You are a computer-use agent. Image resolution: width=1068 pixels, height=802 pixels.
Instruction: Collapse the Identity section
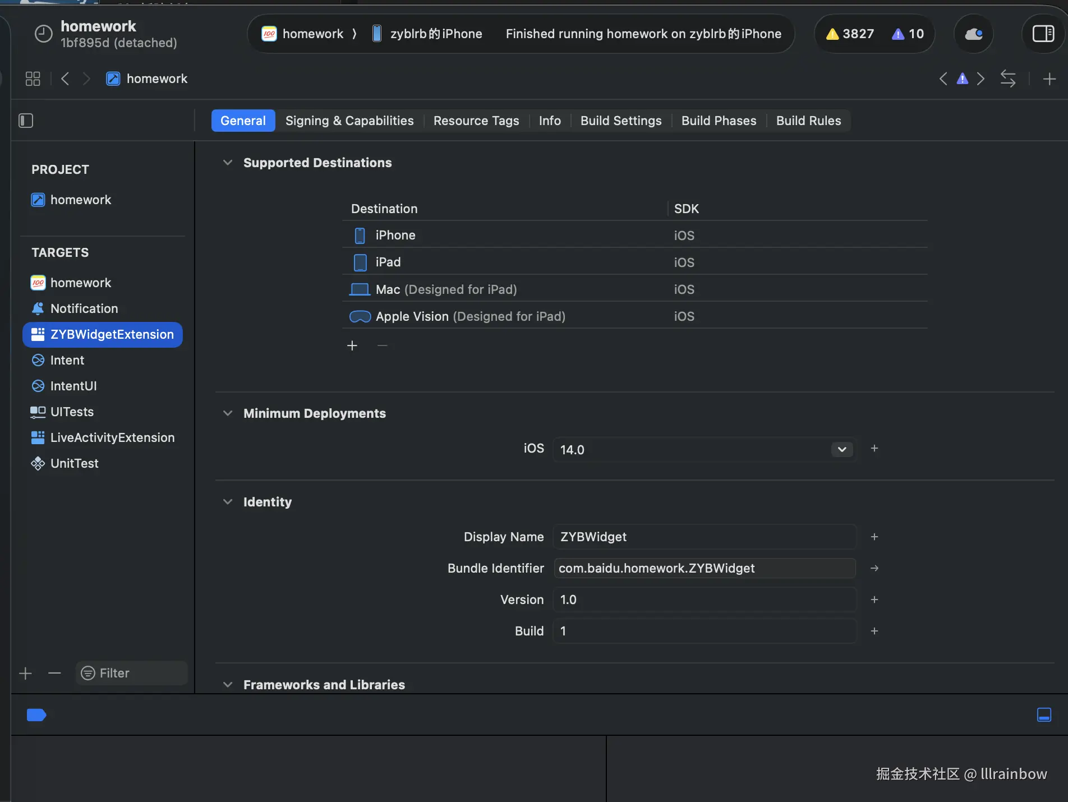(228, 502)
